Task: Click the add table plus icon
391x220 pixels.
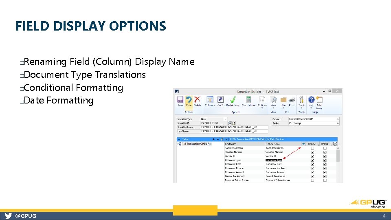Action: pos(213,139)
